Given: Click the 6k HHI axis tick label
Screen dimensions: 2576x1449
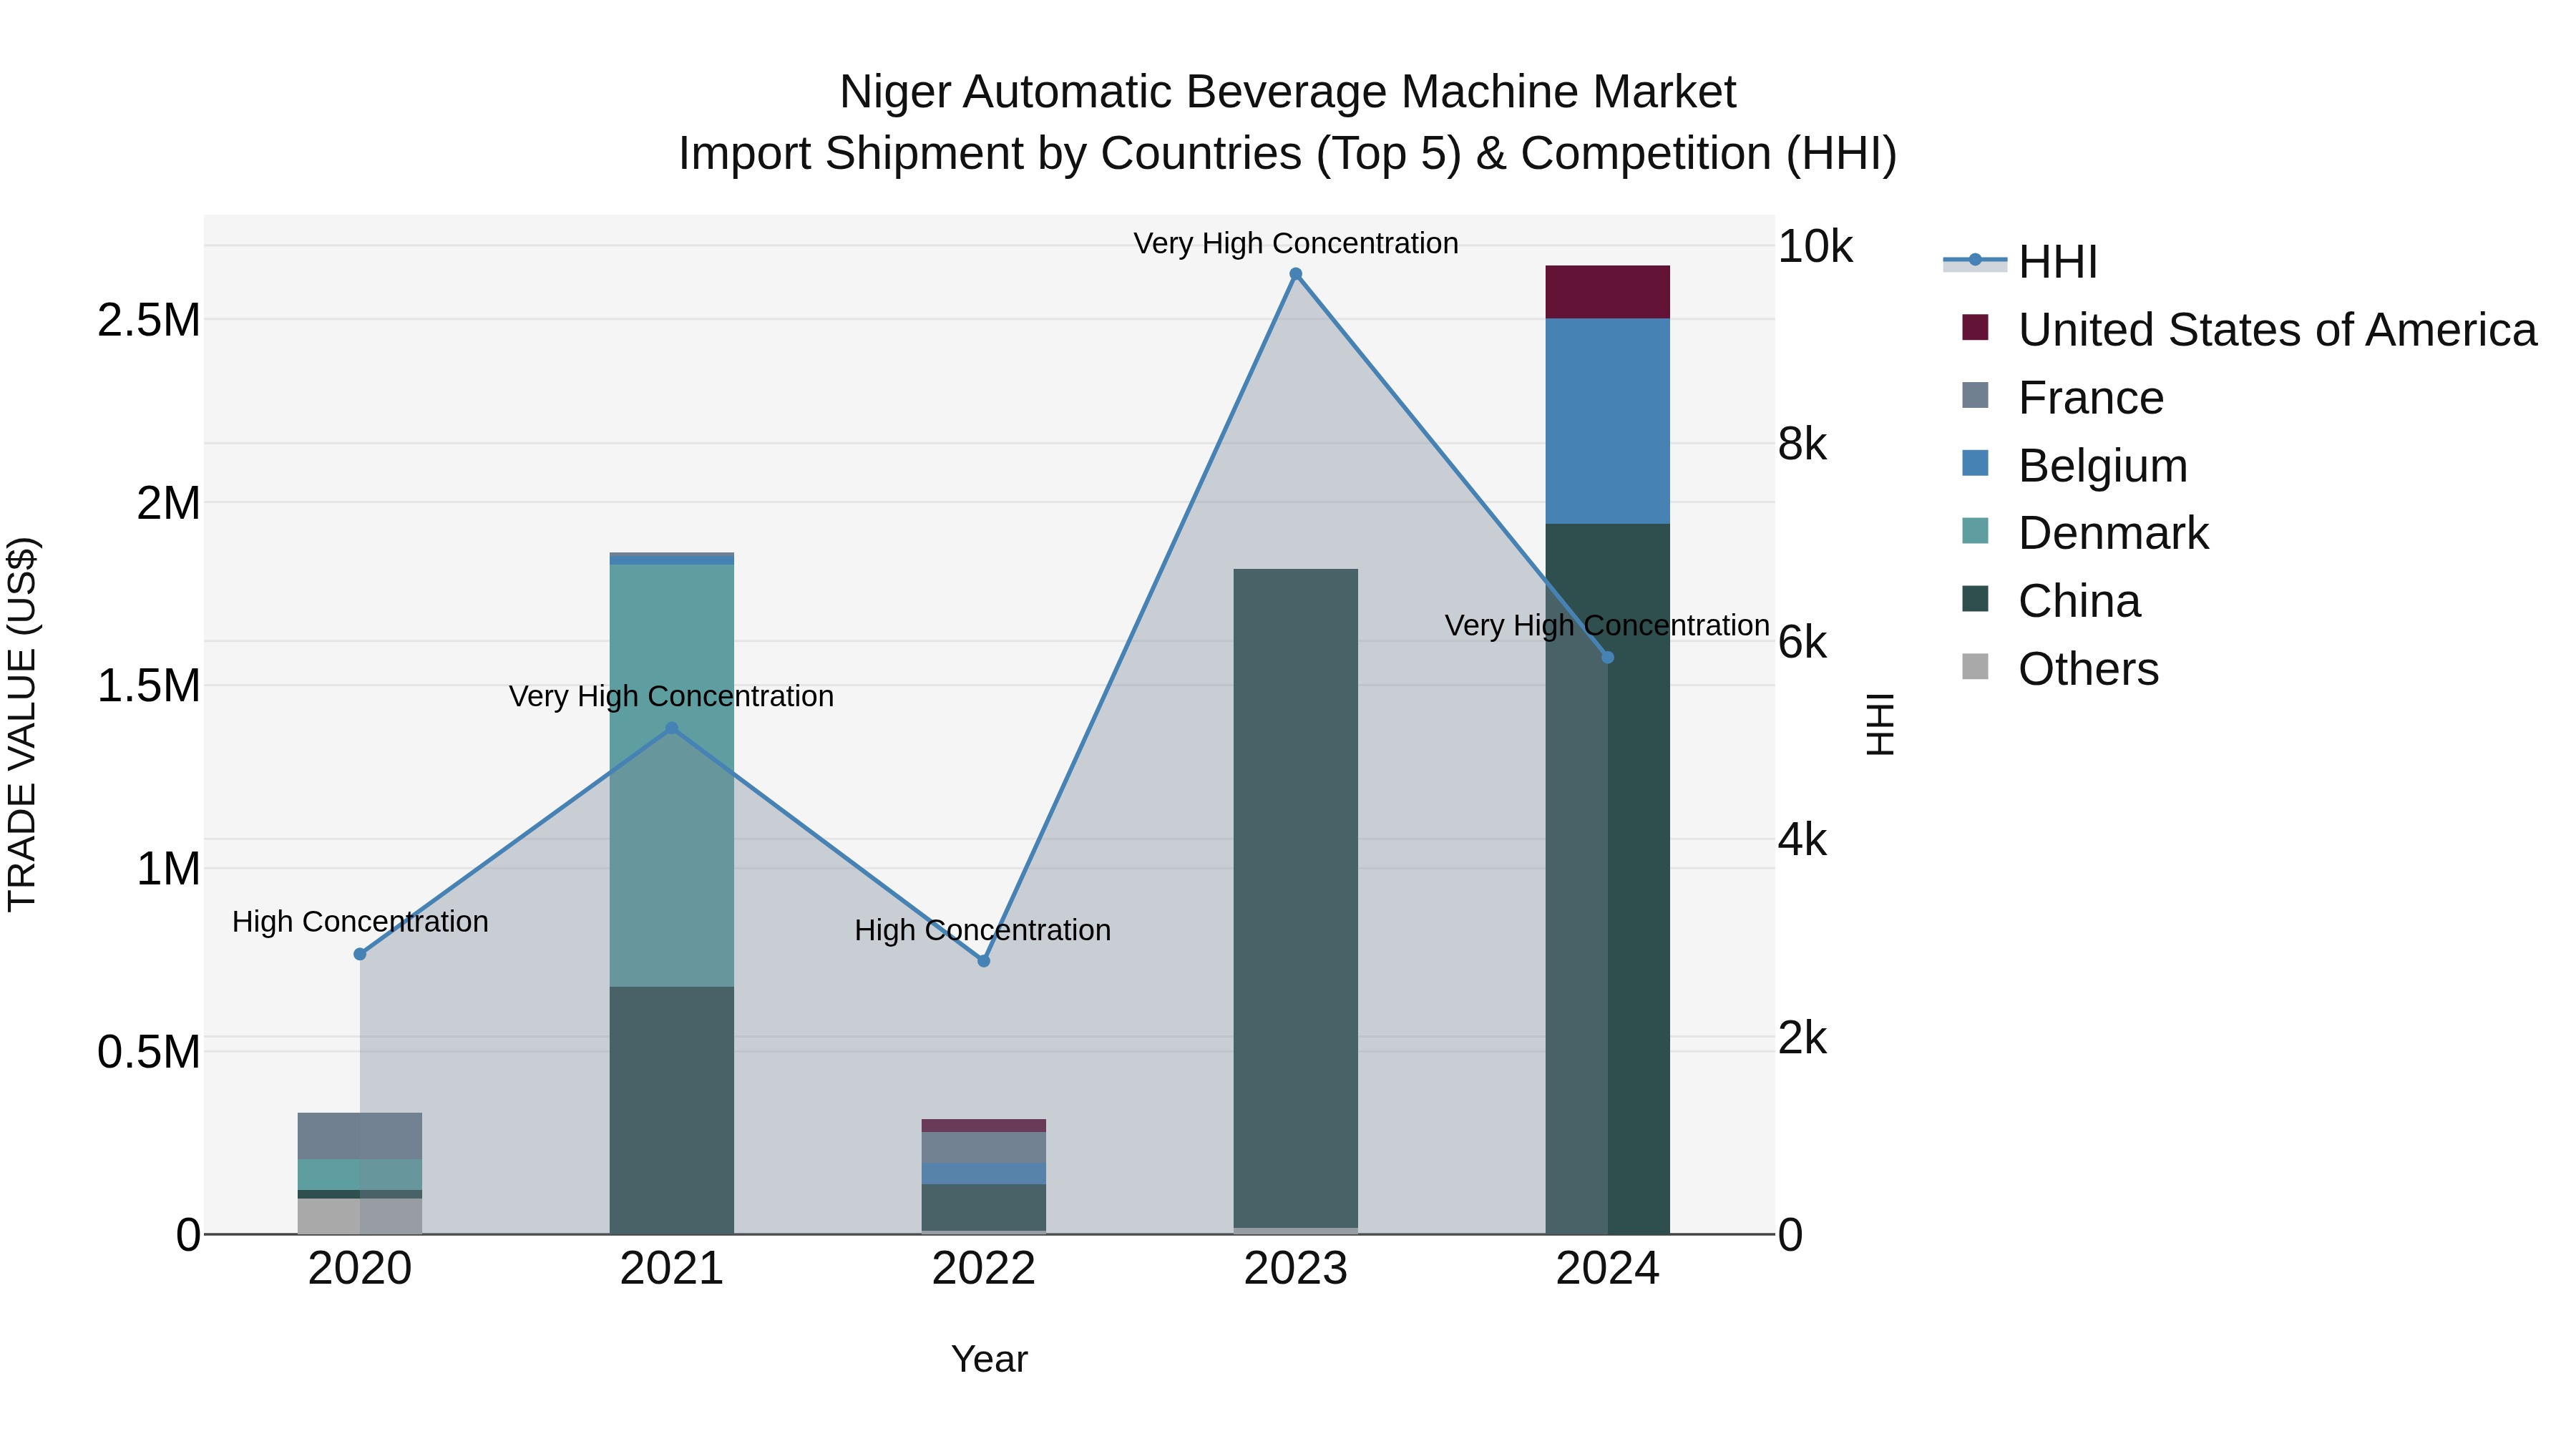Looking at the screenshot, I should [x=1802, y=642].
